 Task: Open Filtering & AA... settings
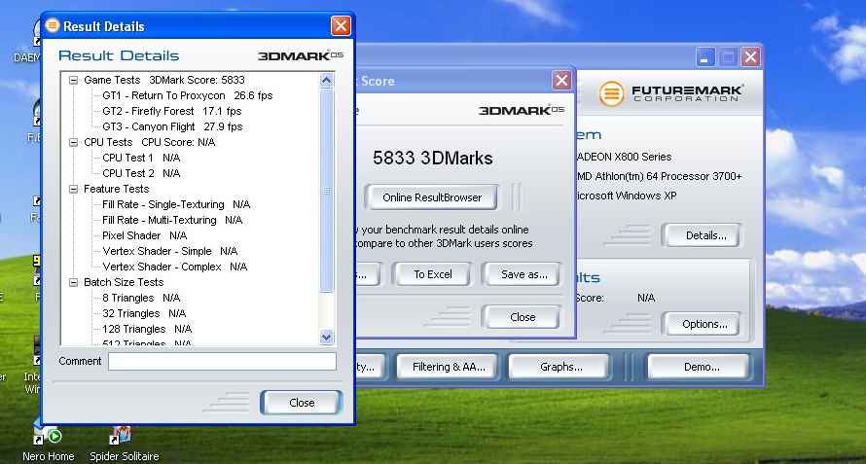point(449,367)
